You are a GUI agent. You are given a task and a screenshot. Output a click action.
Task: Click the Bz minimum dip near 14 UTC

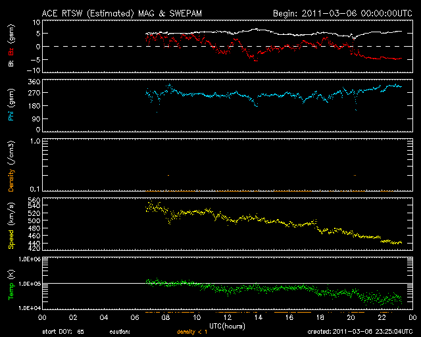click(255, 60)
